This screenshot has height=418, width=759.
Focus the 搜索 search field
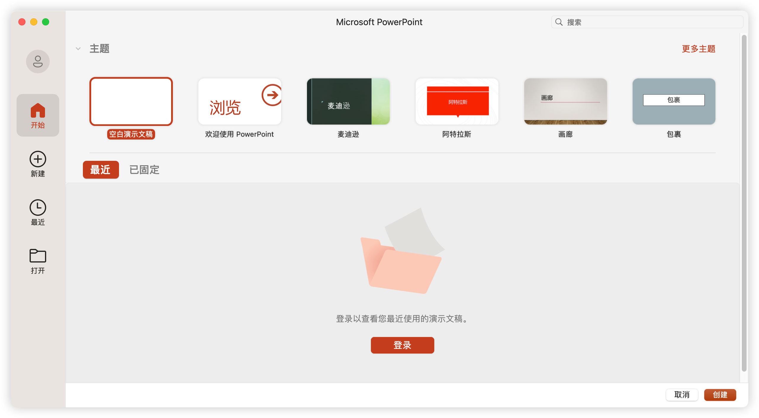[x=647, y=22]
